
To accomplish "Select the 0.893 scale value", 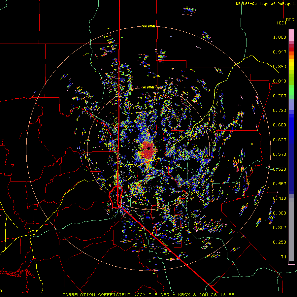I will click(280, 66).
